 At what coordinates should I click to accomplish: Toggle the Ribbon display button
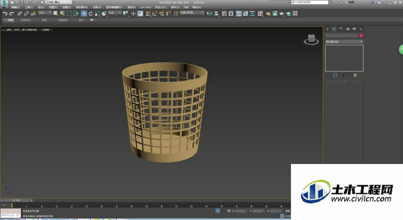click(x=239, y=14)
